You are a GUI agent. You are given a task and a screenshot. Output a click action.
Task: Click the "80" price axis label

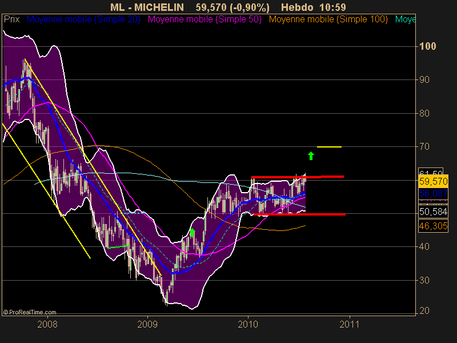tap(424, 113)
